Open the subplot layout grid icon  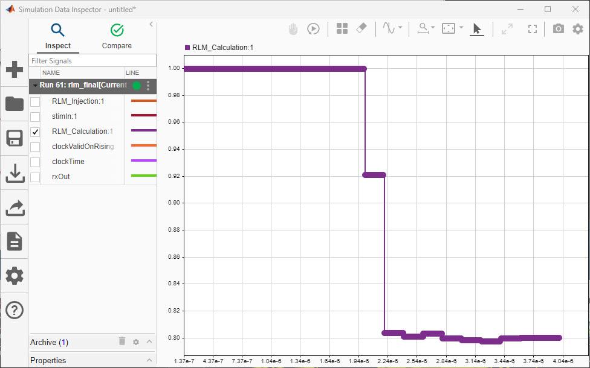342,28
